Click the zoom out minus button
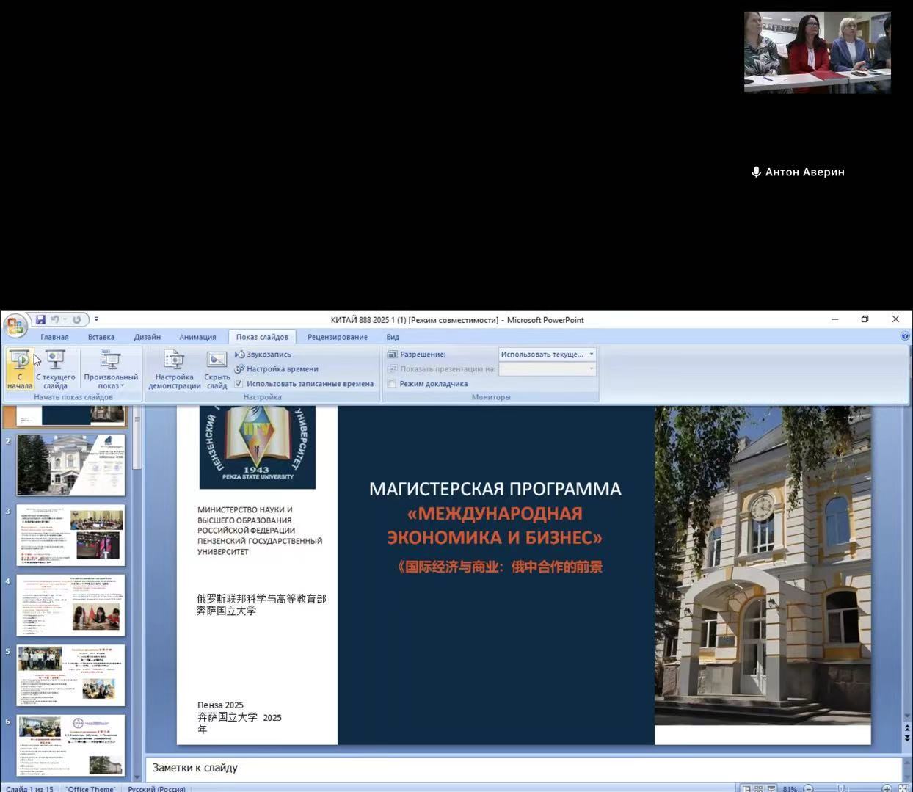913x792 pixels. tap(809, 788)
